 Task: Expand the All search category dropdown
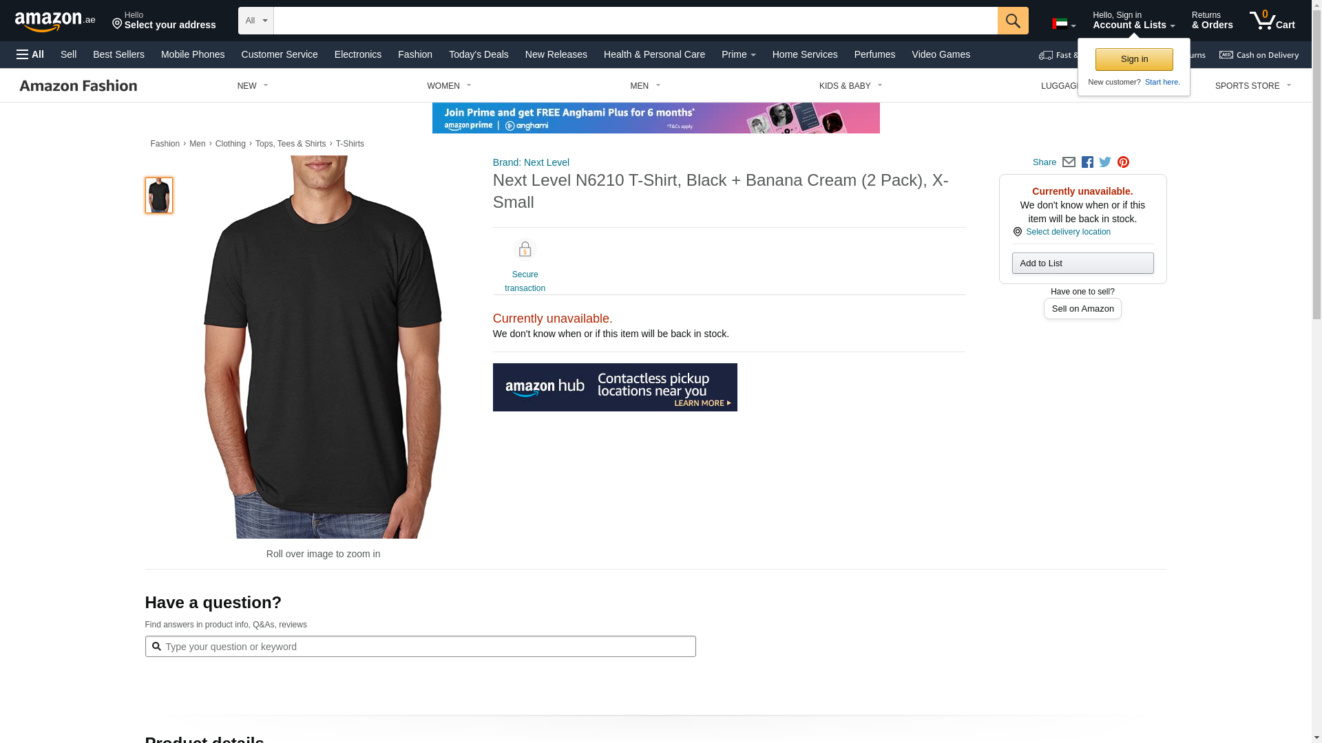(256, 21)
